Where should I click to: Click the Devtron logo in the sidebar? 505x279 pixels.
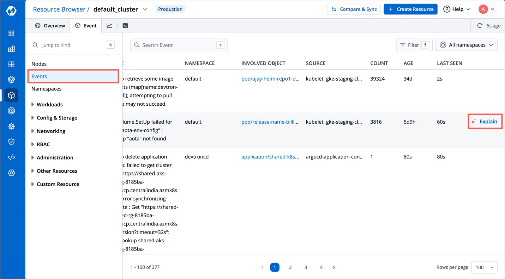coord(11,11)
